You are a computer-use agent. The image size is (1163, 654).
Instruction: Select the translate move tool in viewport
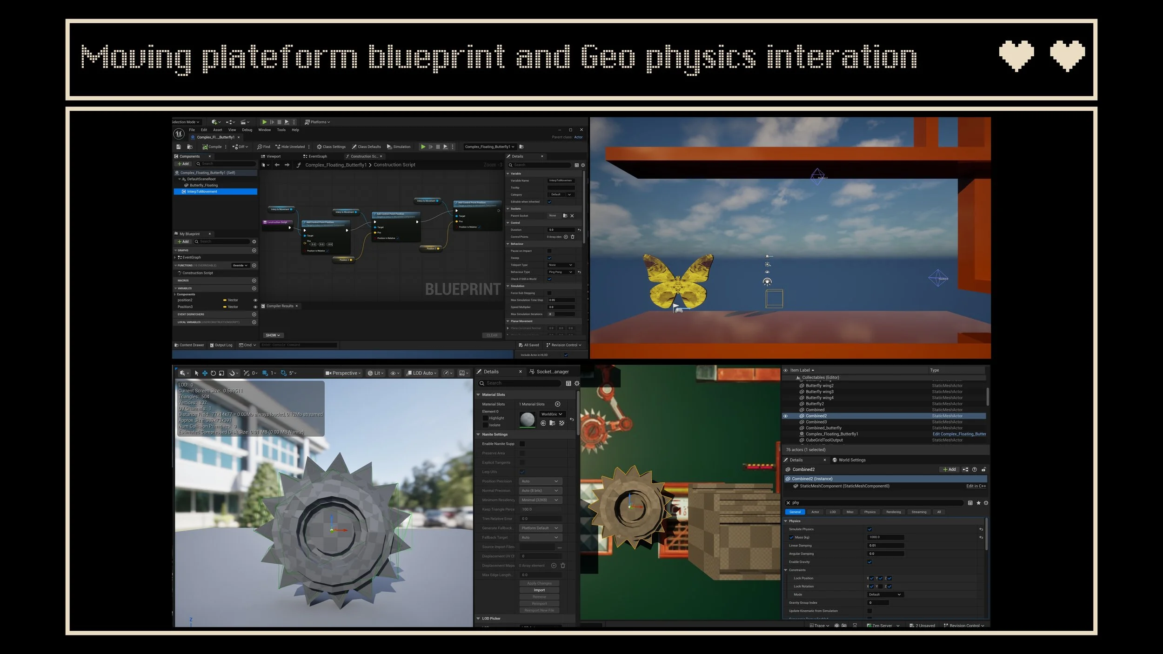point(205,373)
